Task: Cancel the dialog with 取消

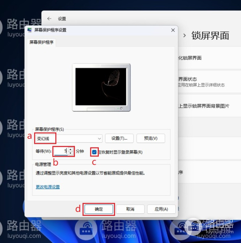Action: 130,209
